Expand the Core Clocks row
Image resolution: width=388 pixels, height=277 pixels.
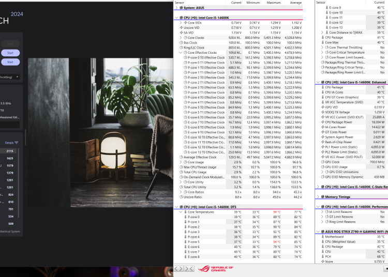[181, 38]
